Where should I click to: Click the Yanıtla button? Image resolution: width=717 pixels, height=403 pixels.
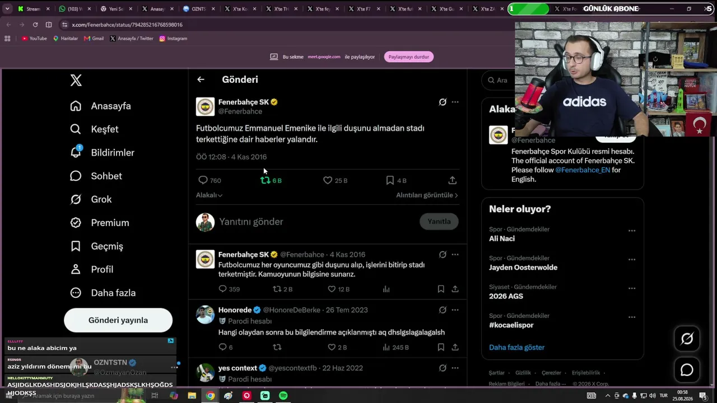coord(439,222)
